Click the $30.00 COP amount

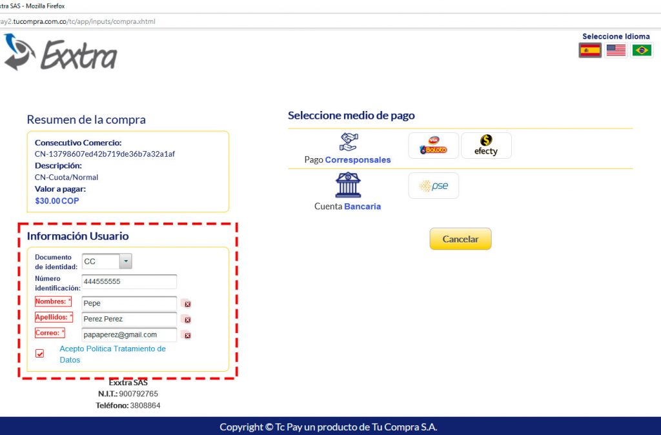point(57,201)
